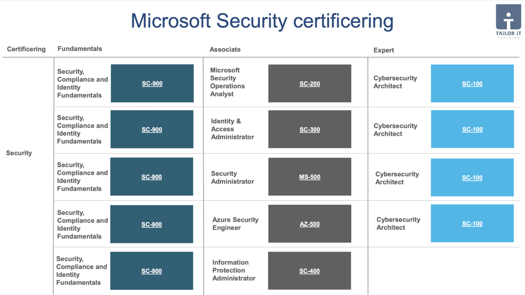Select the Fundamentals column header
This screenshot has height=295, width=525.
tap(79, 49)
